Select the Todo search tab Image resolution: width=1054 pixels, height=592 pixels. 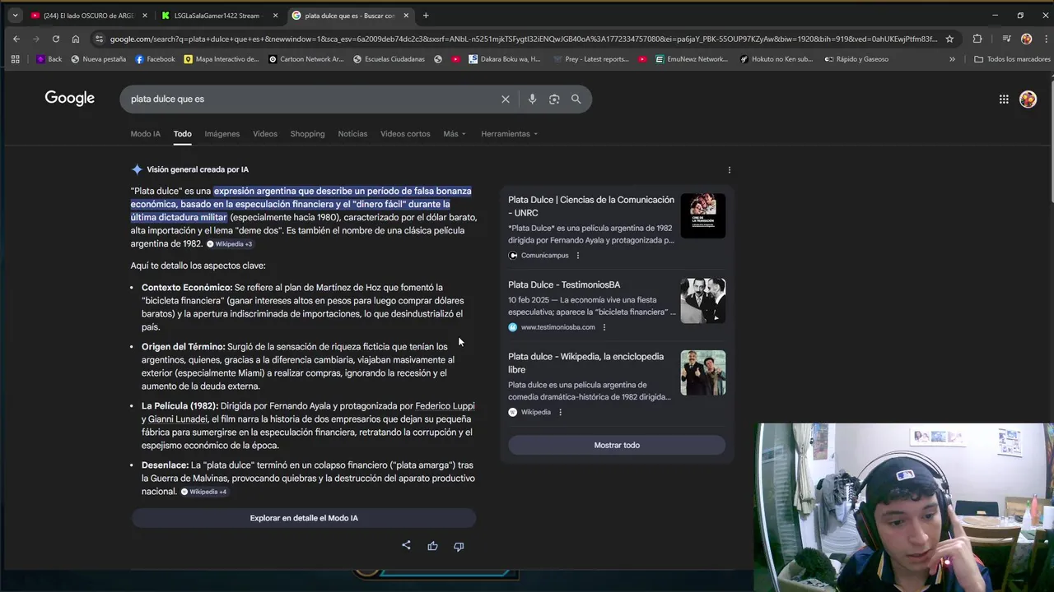(x=183, y=134)
